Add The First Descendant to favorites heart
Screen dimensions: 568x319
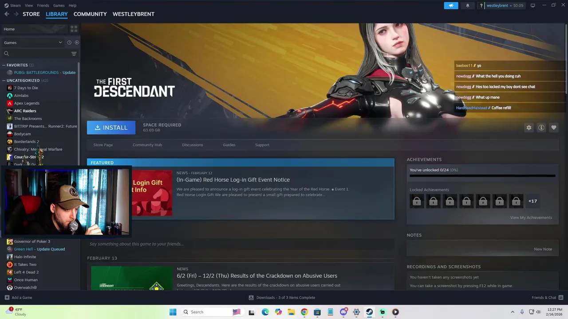click(x=553, y=128)
